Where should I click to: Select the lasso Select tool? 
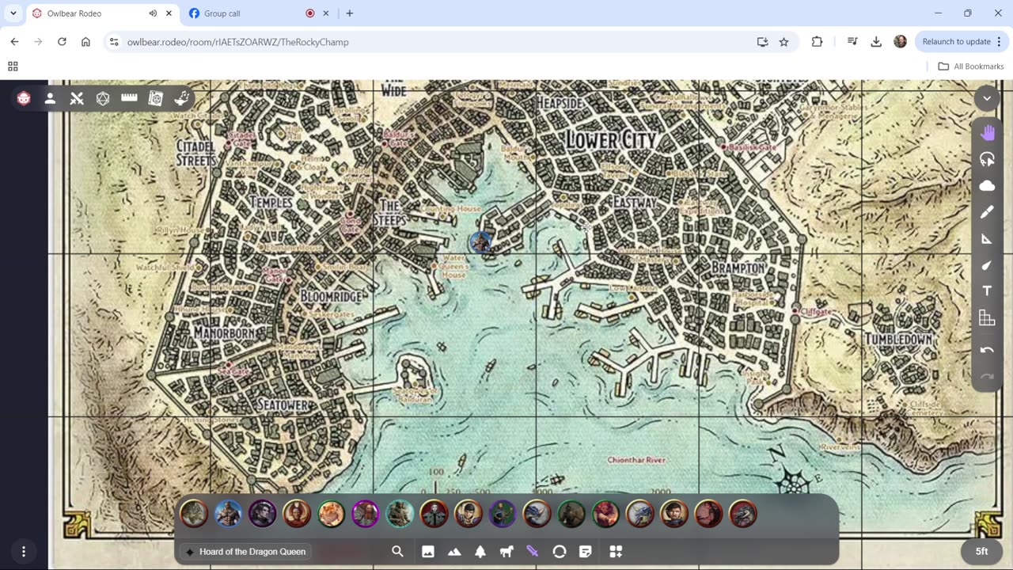pos(987,159)
